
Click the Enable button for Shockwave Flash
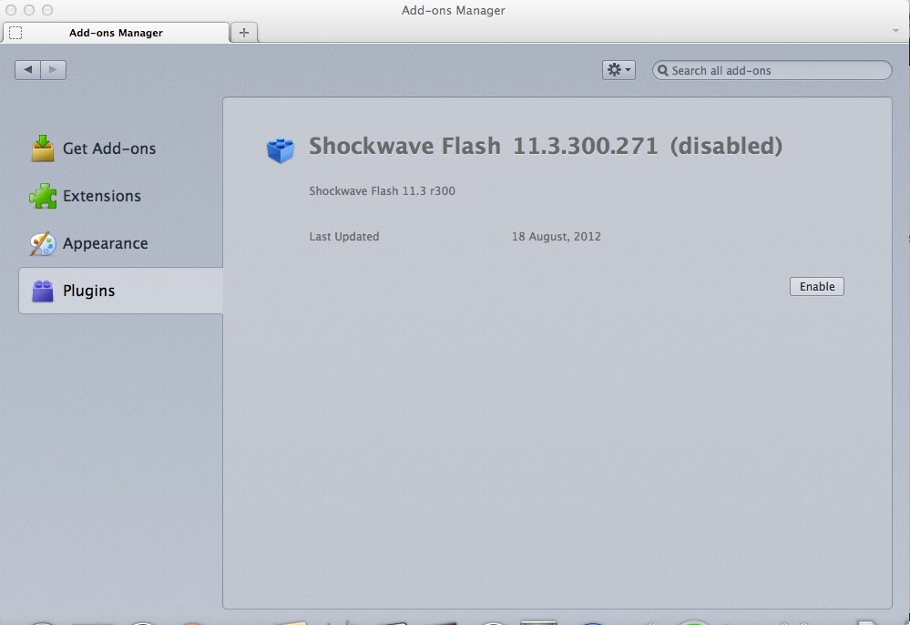click(816, 287)
